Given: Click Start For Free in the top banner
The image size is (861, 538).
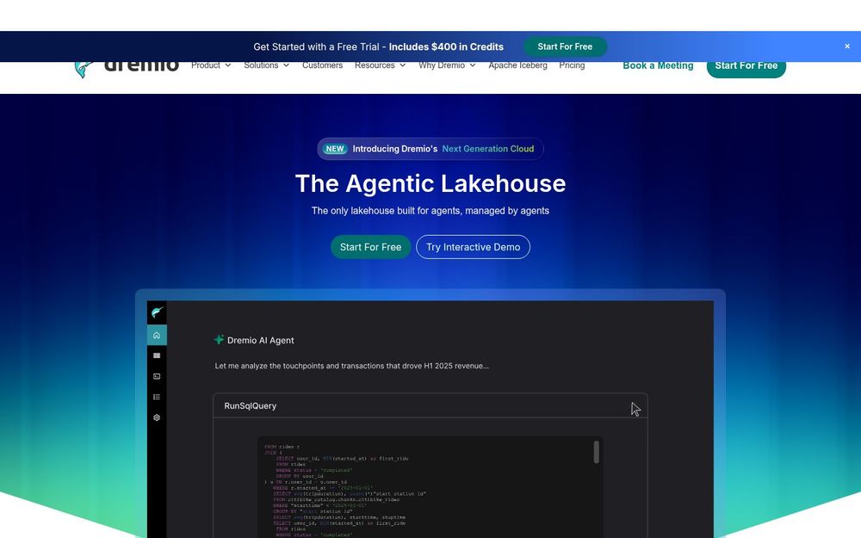Looking at the screenshot, I should [x=565, y=46].
